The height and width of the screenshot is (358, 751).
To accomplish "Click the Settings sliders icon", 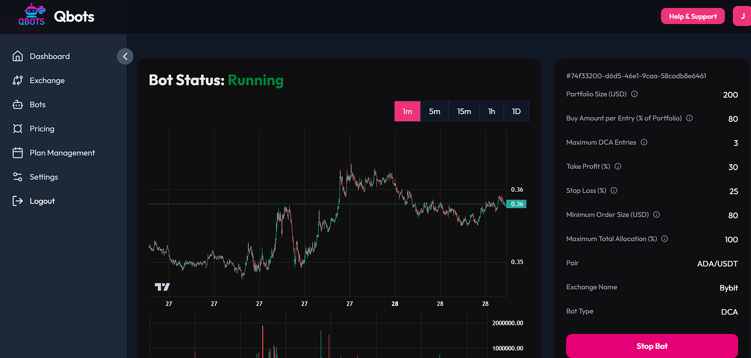I will point(18,177).
